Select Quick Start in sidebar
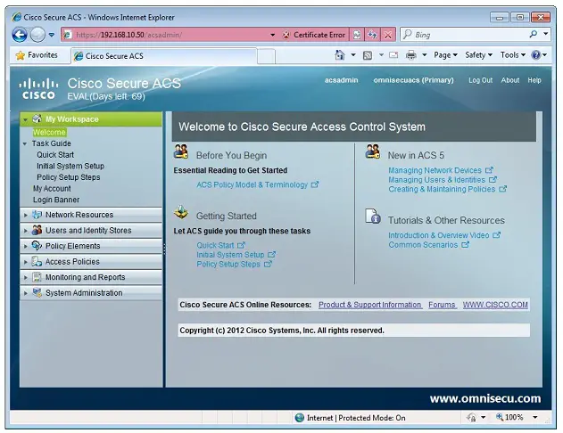Screen dimensions: 563x433 (x=55, y=155)
